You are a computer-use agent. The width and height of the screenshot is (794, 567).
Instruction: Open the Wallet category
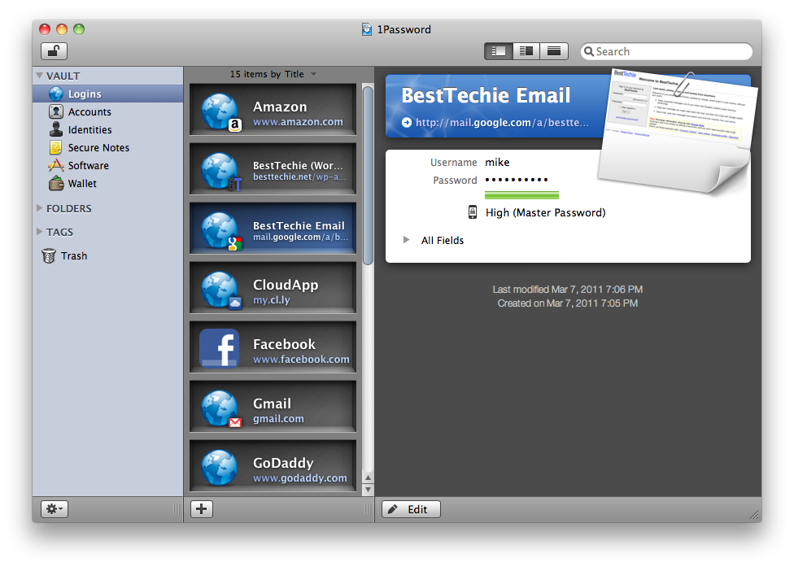[x=81, y=184]
